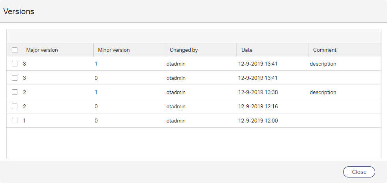387x183 pixels.
Task: Tick the checkbox for version 2.1
Action: point(15,92)
